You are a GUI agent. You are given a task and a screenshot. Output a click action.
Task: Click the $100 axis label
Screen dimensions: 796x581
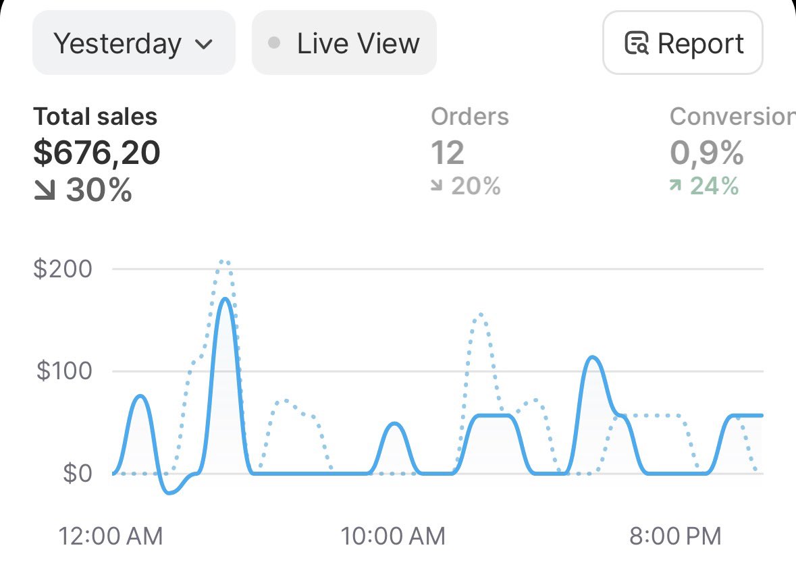click(x=63, y=371)
